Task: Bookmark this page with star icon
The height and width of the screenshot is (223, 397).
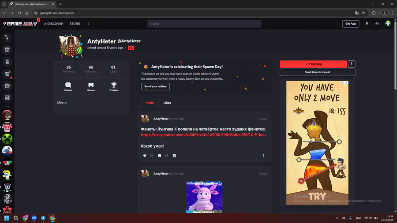Action: pos(363,13)
